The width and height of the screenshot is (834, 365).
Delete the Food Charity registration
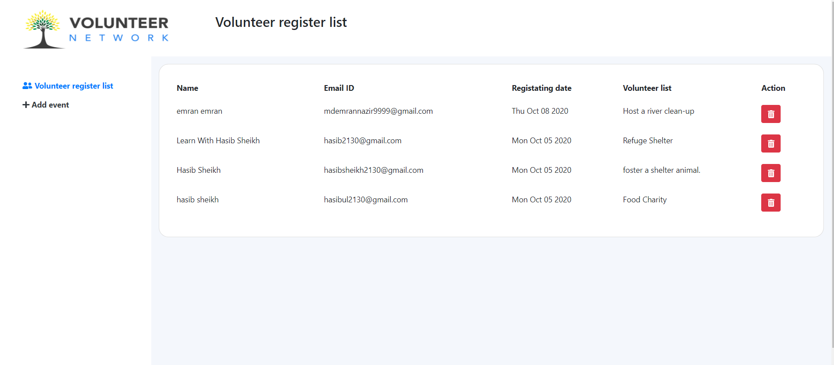tap(770, 202)
